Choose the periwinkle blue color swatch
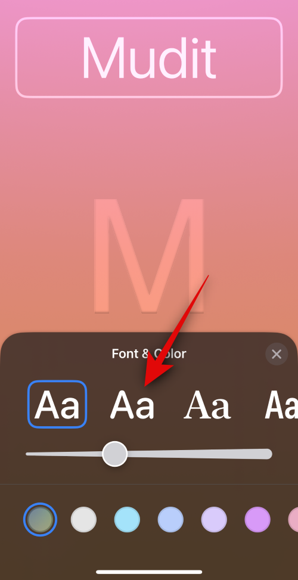This screenshot has width=298, height=580. click(170, 519)
